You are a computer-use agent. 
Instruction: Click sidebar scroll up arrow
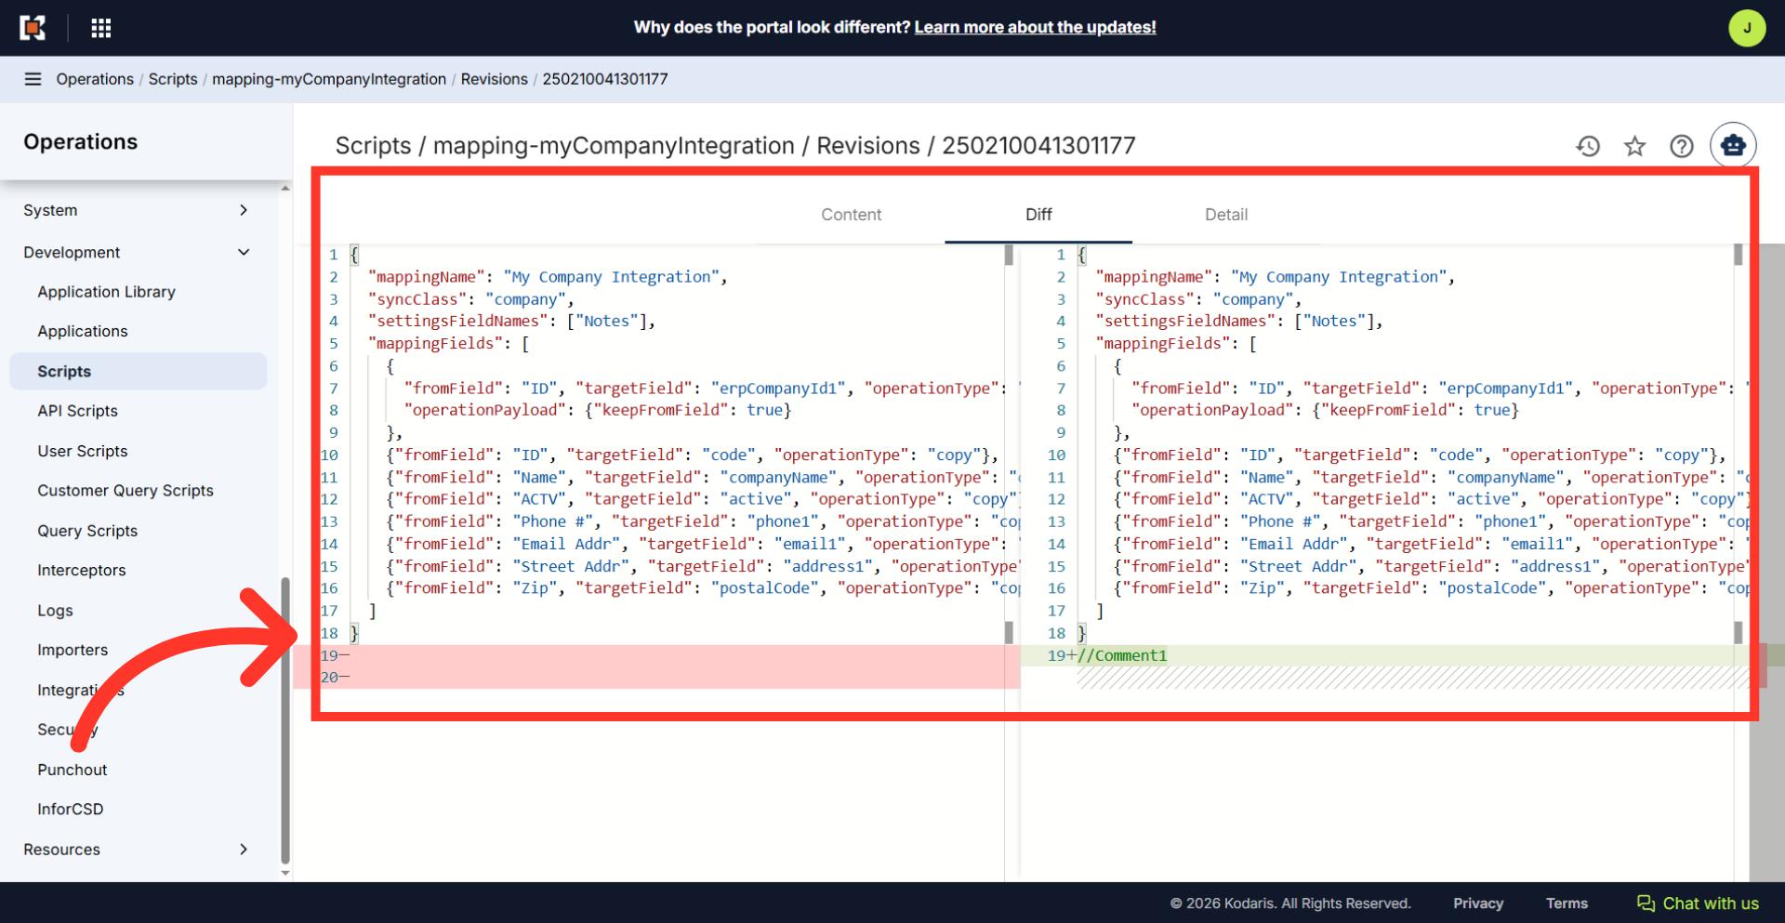pyautogui.click(x=285, y=189)
